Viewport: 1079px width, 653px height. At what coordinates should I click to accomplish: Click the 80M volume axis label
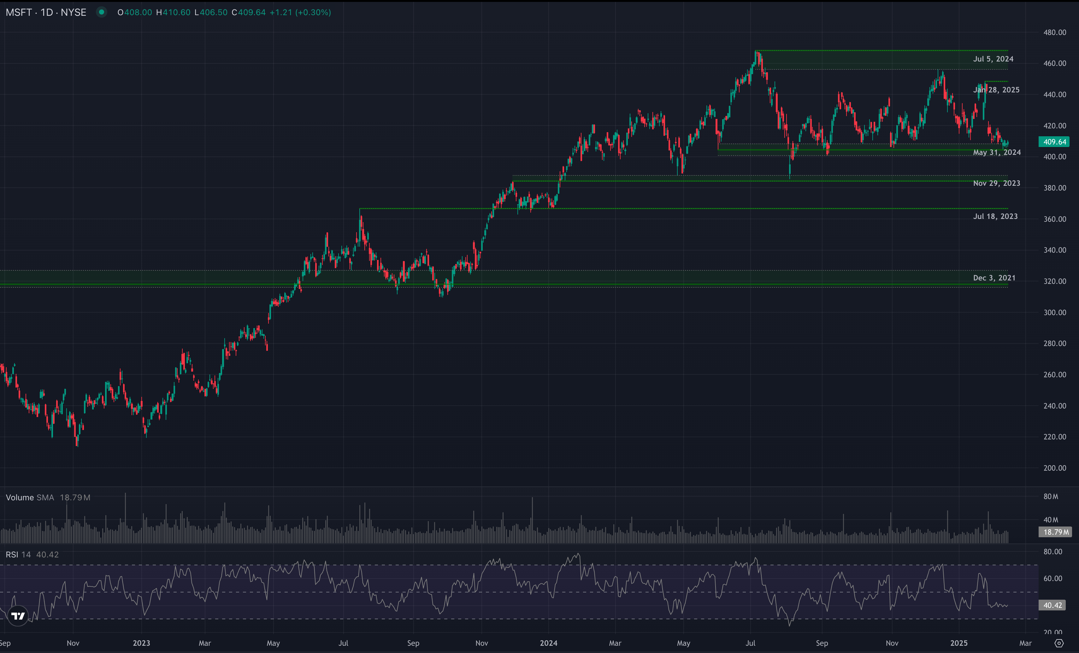coord(1051,497)
